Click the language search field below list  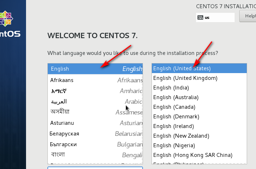(x=95, y=168)
